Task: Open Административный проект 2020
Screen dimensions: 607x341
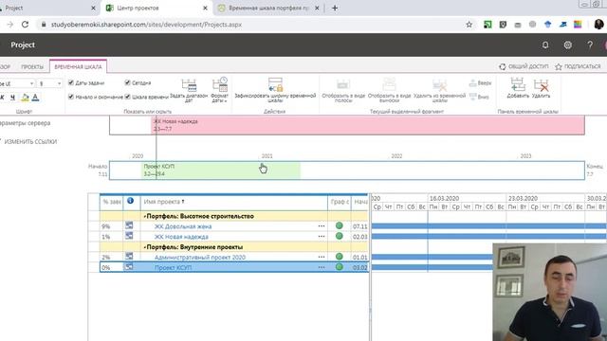Action: tap(200, 257)
